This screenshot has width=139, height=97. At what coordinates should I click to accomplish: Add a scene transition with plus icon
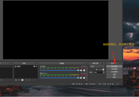tap(97, 69)
